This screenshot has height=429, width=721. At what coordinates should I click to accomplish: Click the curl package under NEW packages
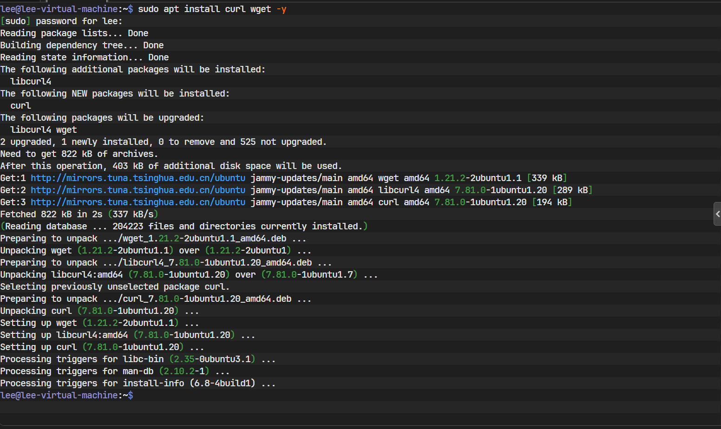(x=20, y=105)
